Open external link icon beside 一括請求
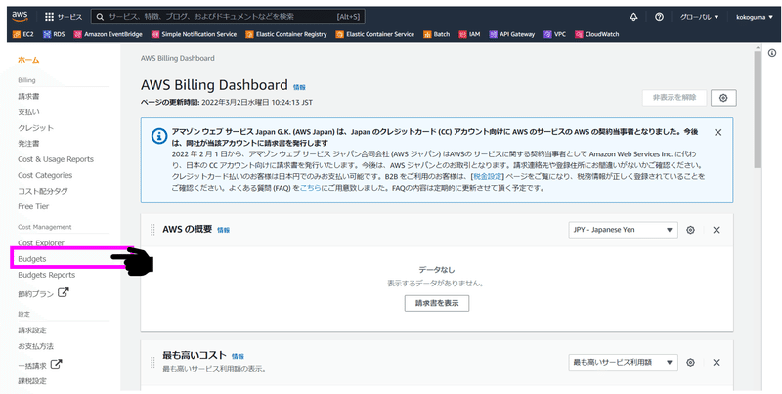The image size is (782, 394). coord(57,364)
